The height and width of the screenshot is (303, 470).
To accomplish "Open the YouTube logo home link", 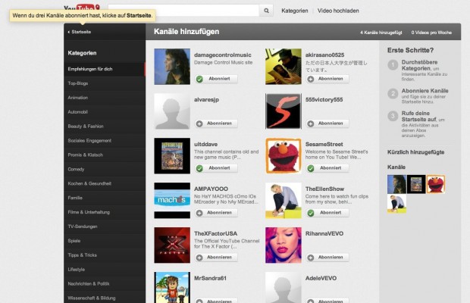I will point(82,7).
